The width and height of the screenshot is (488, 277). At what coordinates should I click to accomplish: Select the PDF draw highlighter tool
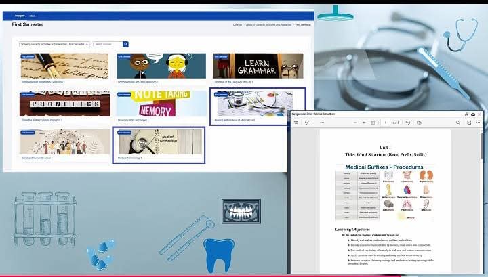click(306, 123)
